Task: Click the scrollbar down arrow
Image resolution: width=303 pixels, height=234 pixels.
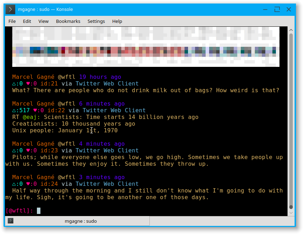Action: tap(291, 213)
